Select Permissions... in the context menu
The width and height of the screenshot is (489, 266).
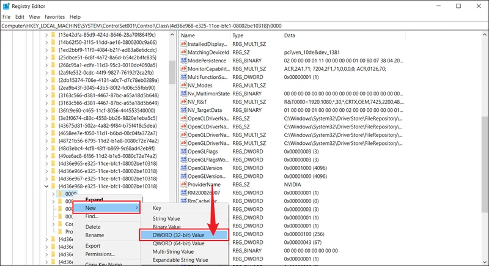pos(100,254)
